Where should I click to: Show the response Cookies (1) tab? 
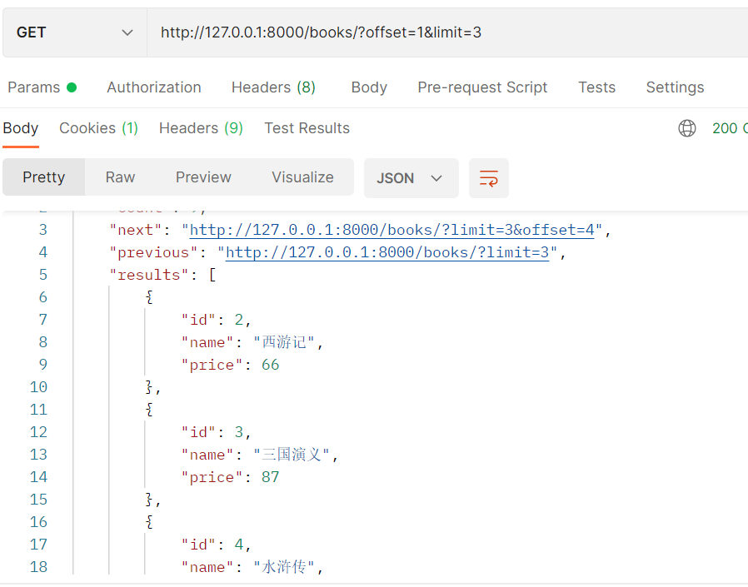point(98,128)
